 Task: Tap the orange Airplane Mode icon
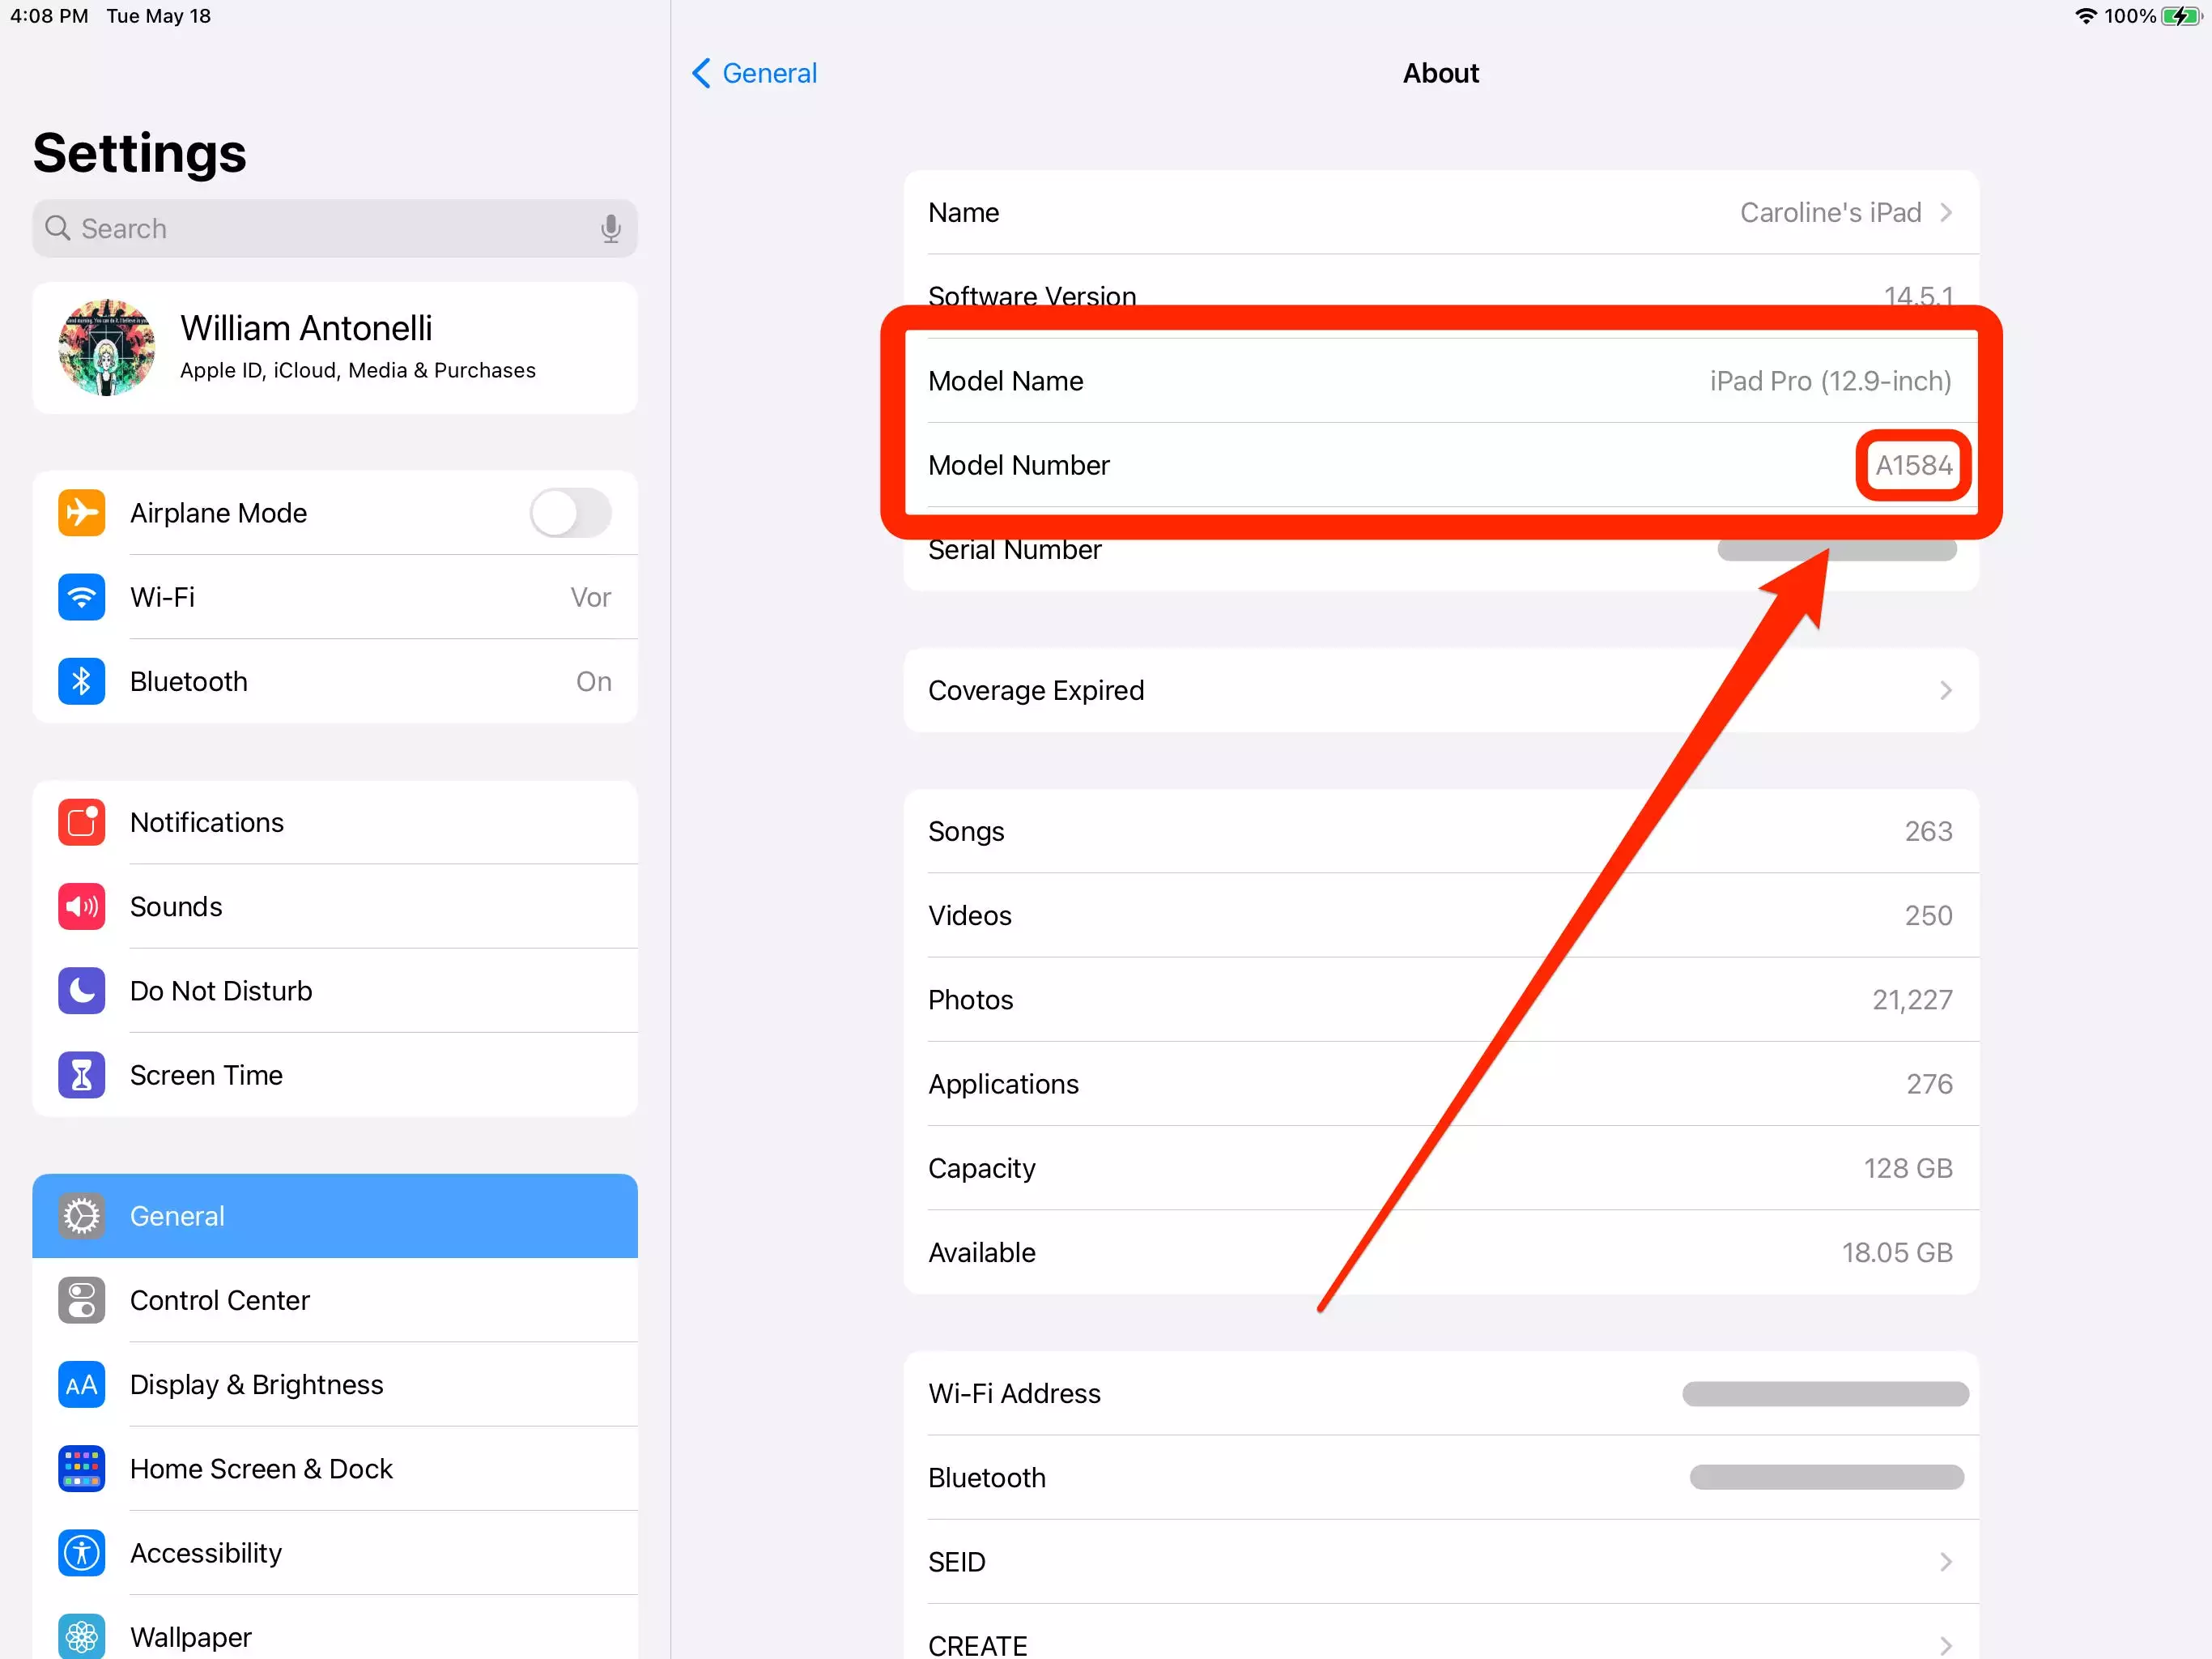pyautogui.click(x=81, y=514)
